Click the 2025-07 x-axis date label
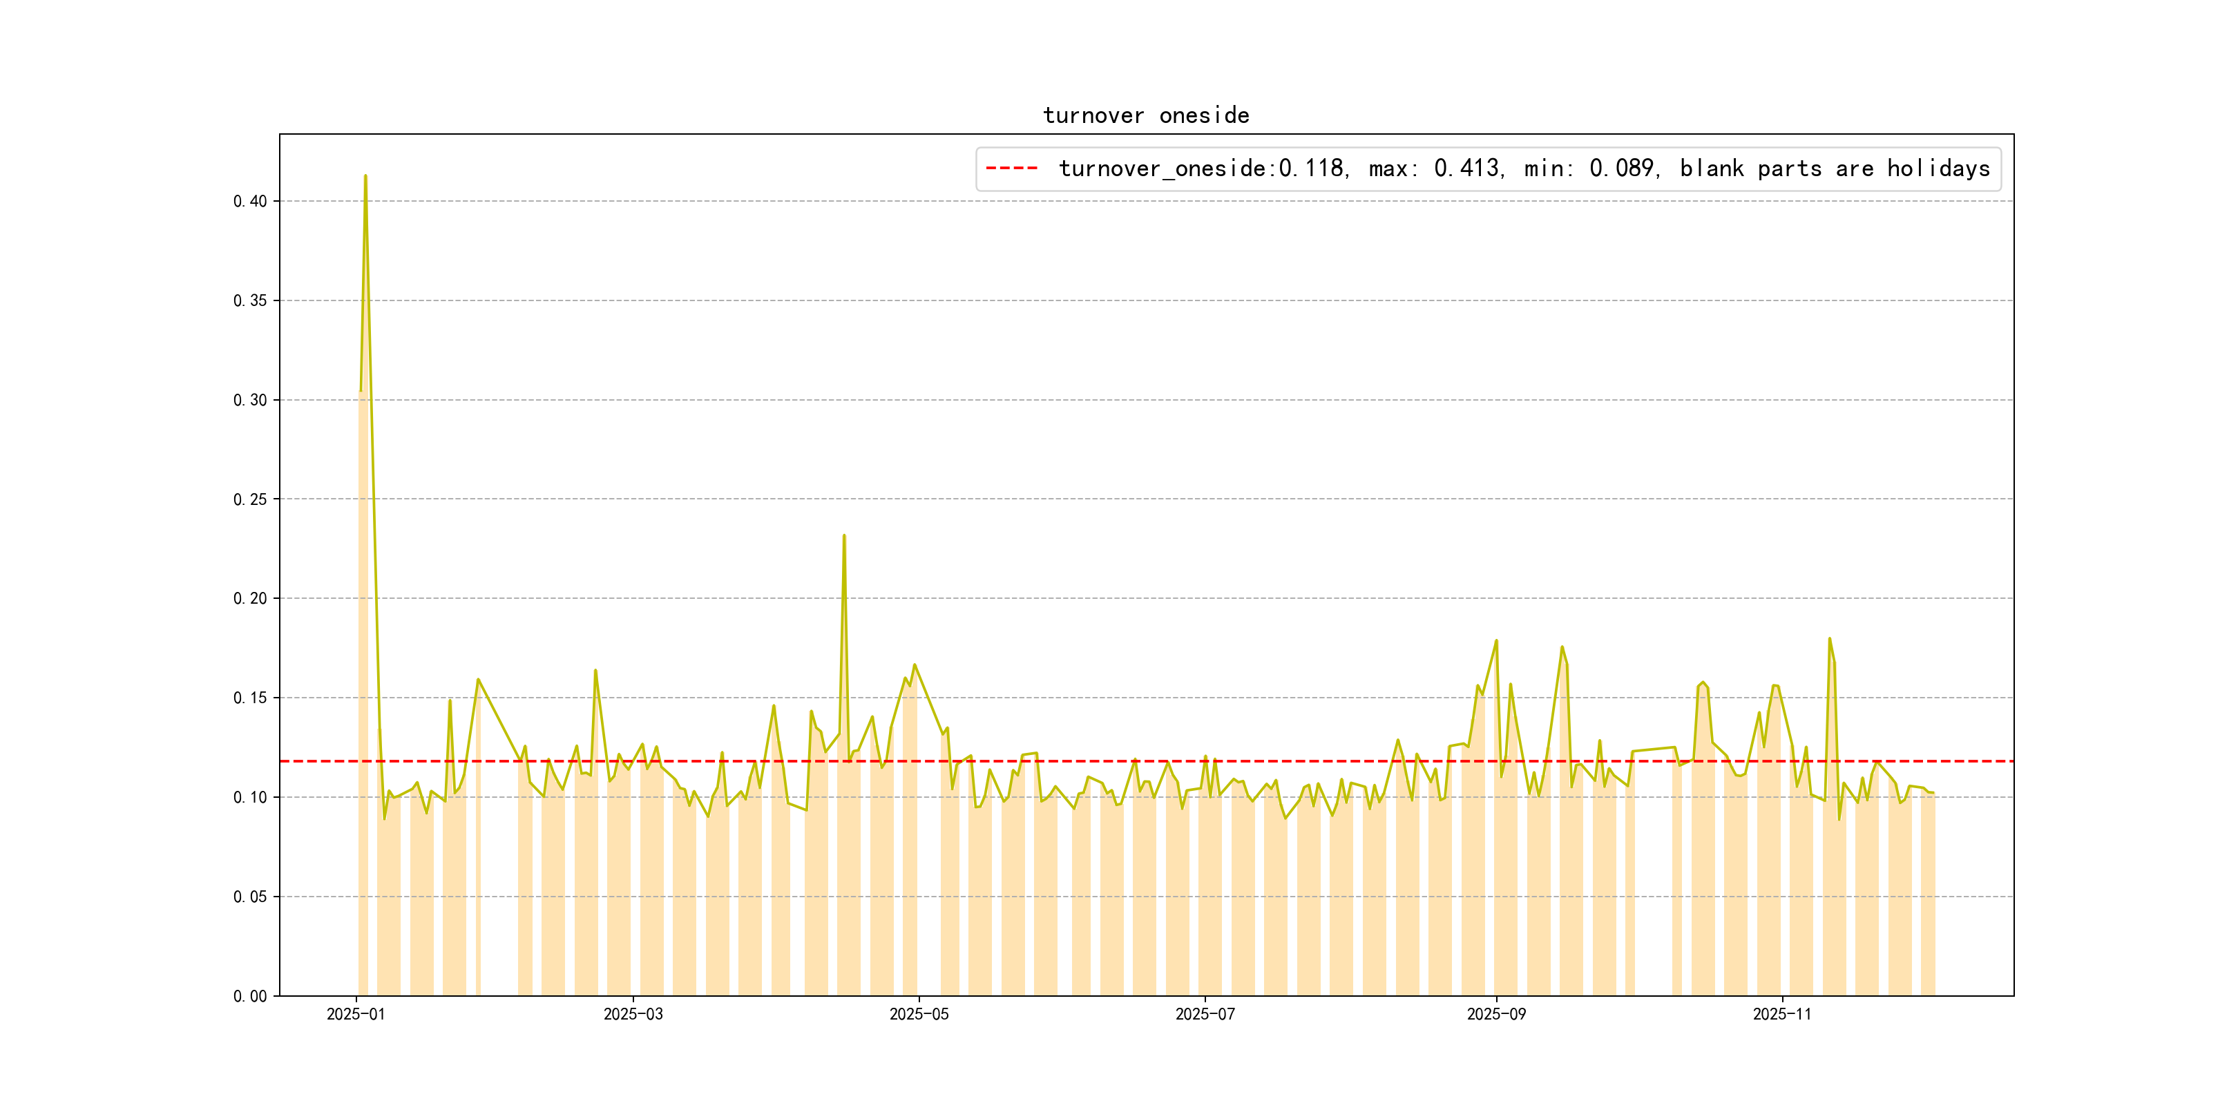The width and height of the screenshot is (2238, 1119). tap(1204, 1015)
